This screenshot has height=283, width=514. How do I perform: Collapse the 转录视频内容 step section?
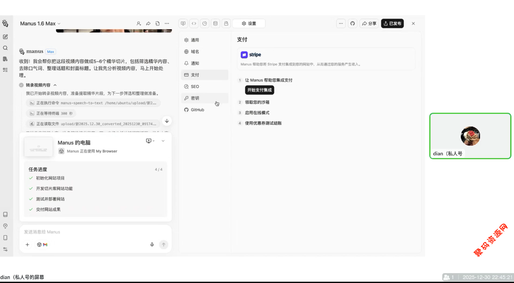coord(55,85)
